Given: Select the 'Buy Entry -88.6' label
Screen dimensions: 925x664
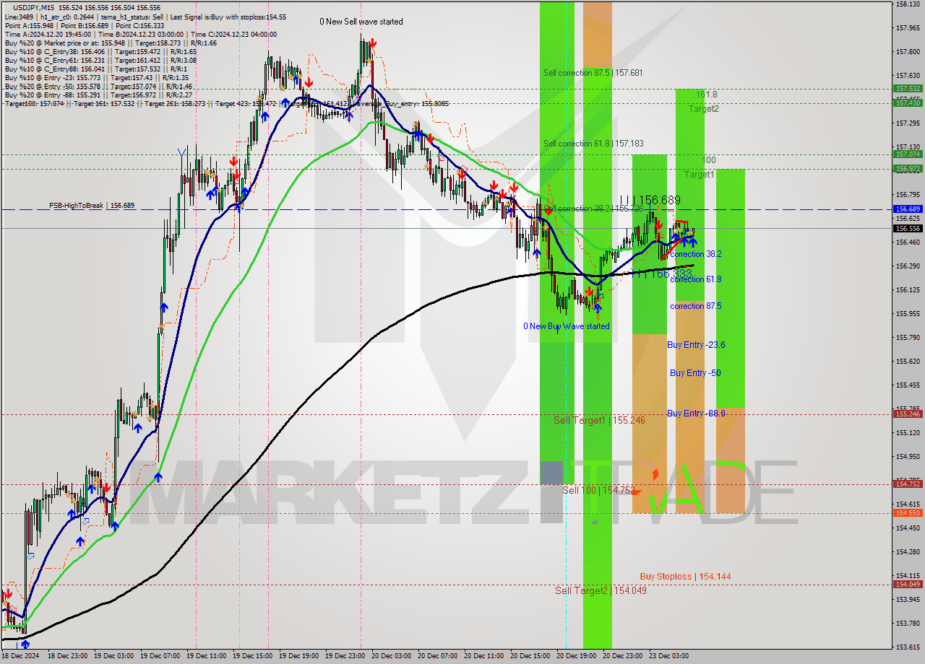Looking at the screenshot, I should (696, 414).
